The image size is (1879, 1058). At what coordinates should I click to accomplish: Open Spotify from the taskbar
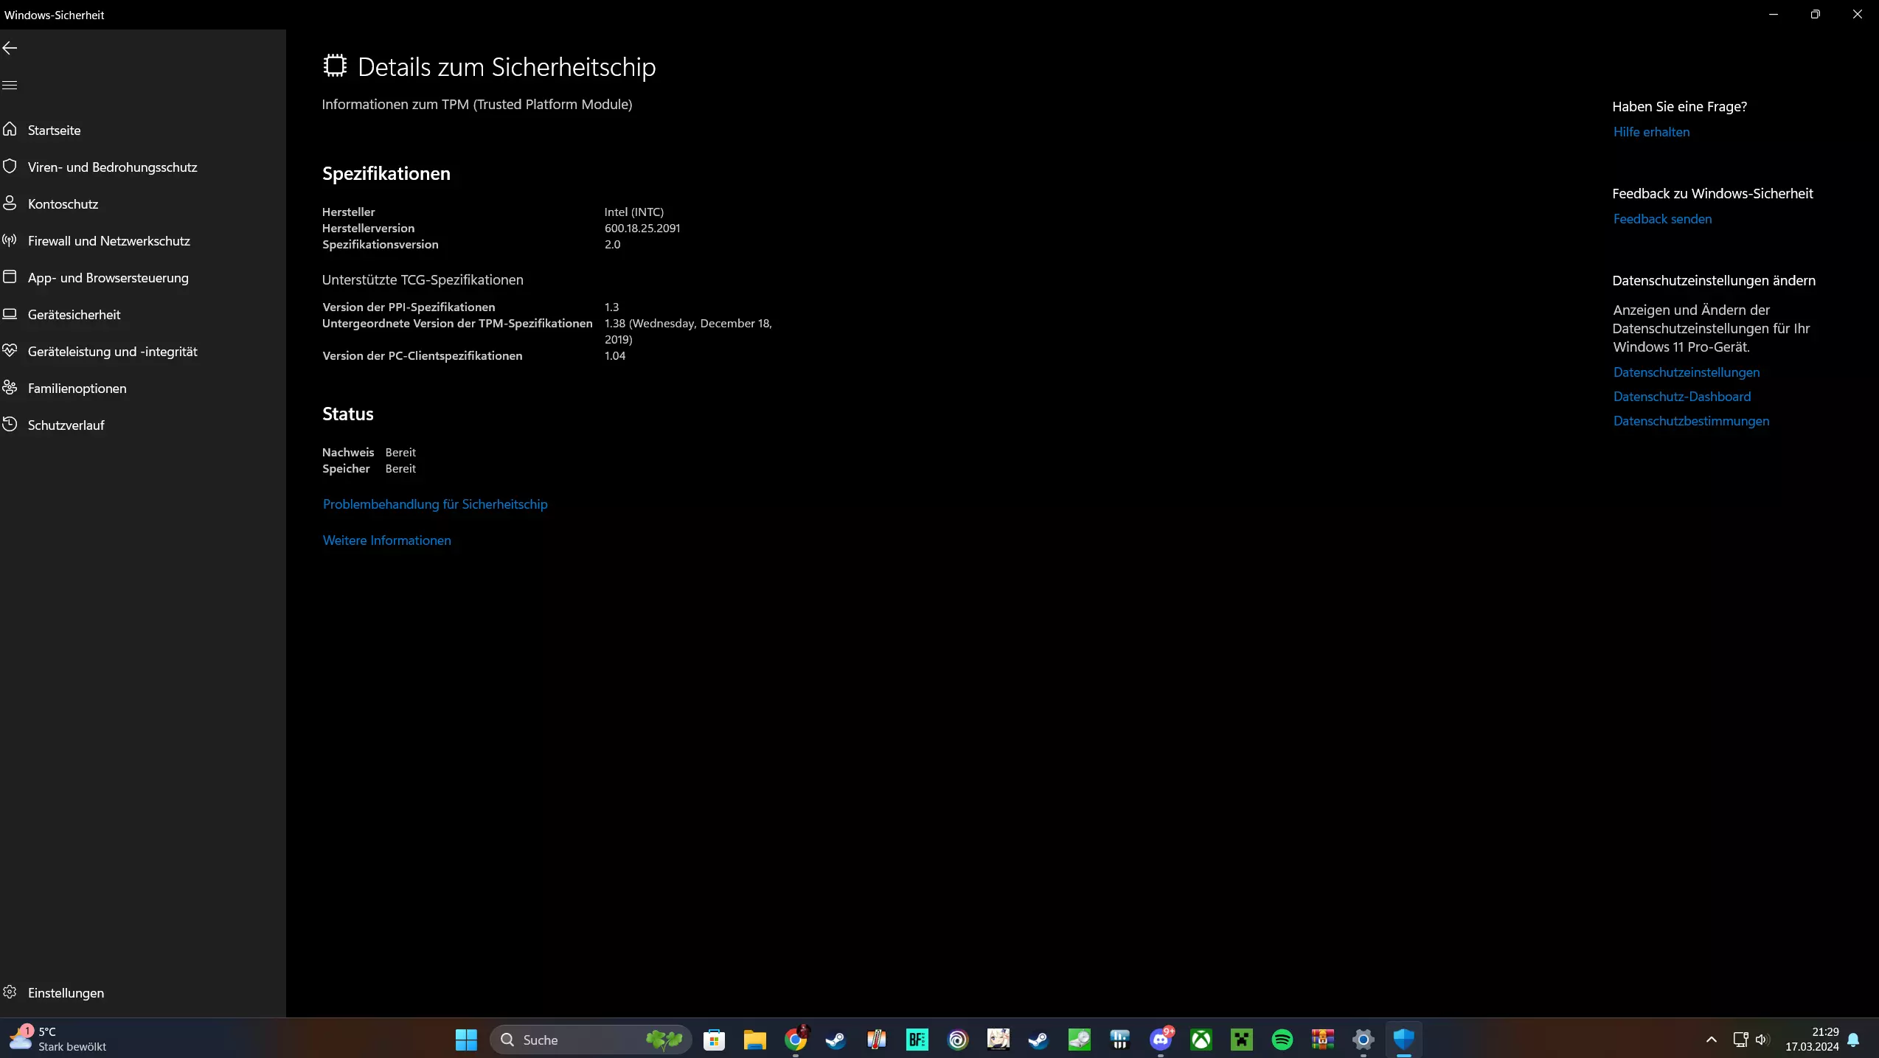coord(1282,1040)
